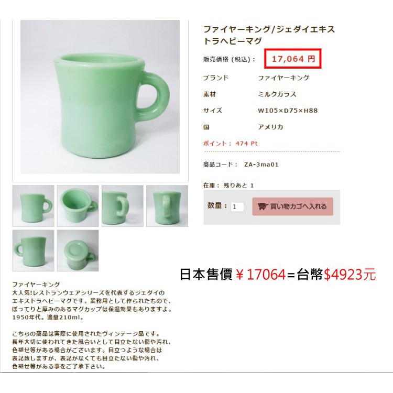Click the product code ZA-3ma01
Screen dimensions: 393x393
pyautogui.click(x=261, y=165)
